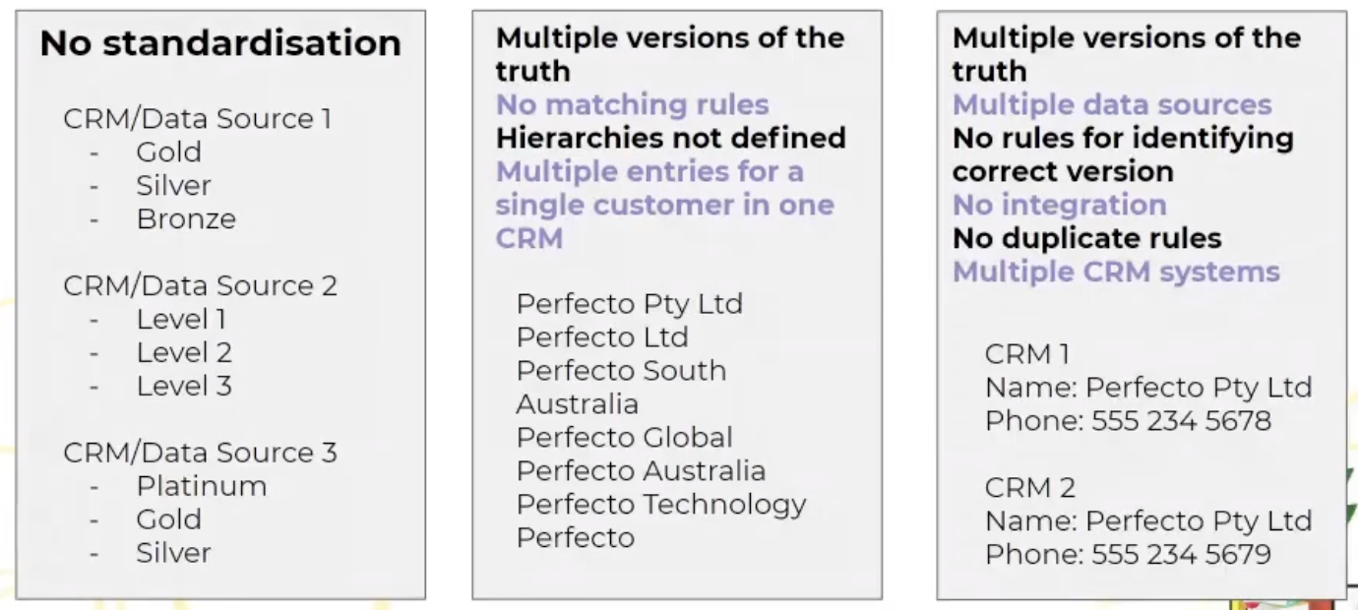The image size is (1358, 610).
Task: Select 'Hierarchies not defined' line
Action: point(670,138)
